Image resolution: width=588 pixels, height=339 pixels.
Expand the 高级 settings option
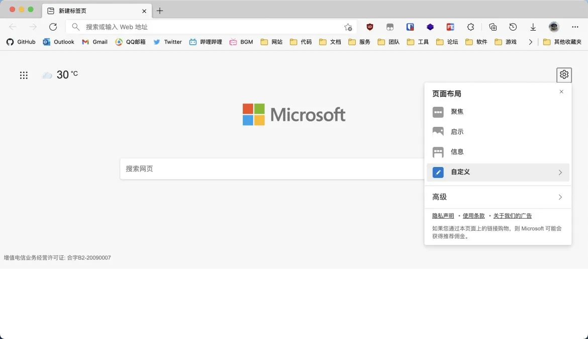tap(498, 197)
